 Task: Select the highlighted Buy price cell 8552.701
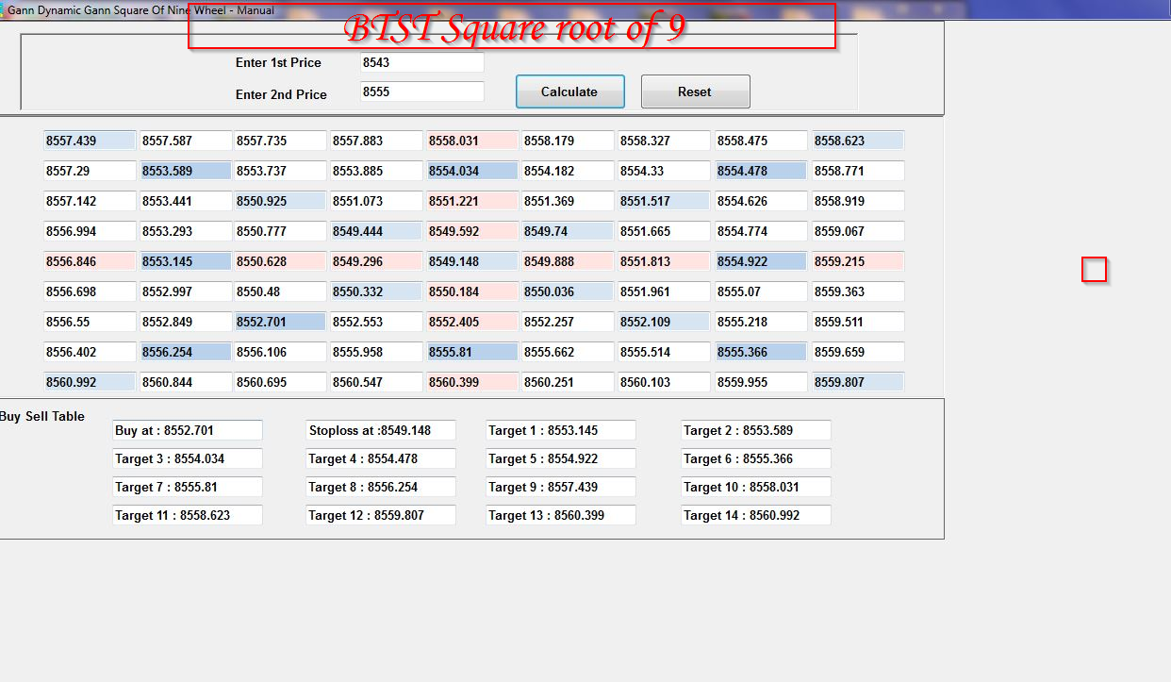tap(279, 322)
